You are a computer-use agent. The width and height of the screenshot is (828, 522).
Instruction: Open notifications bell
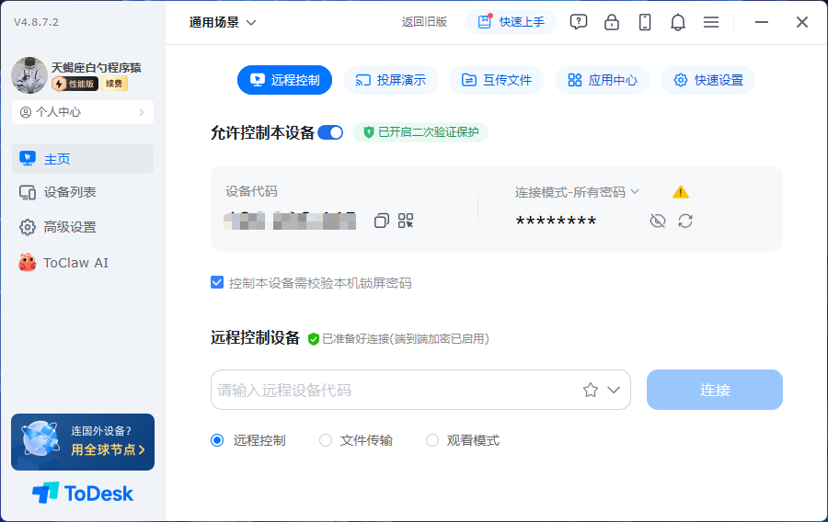pyautogui.click(x=678, y=22)
